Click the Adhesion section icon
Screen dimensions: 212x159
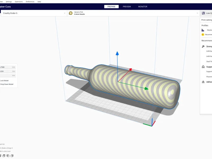pyautogui.click(x=203, y=82)
